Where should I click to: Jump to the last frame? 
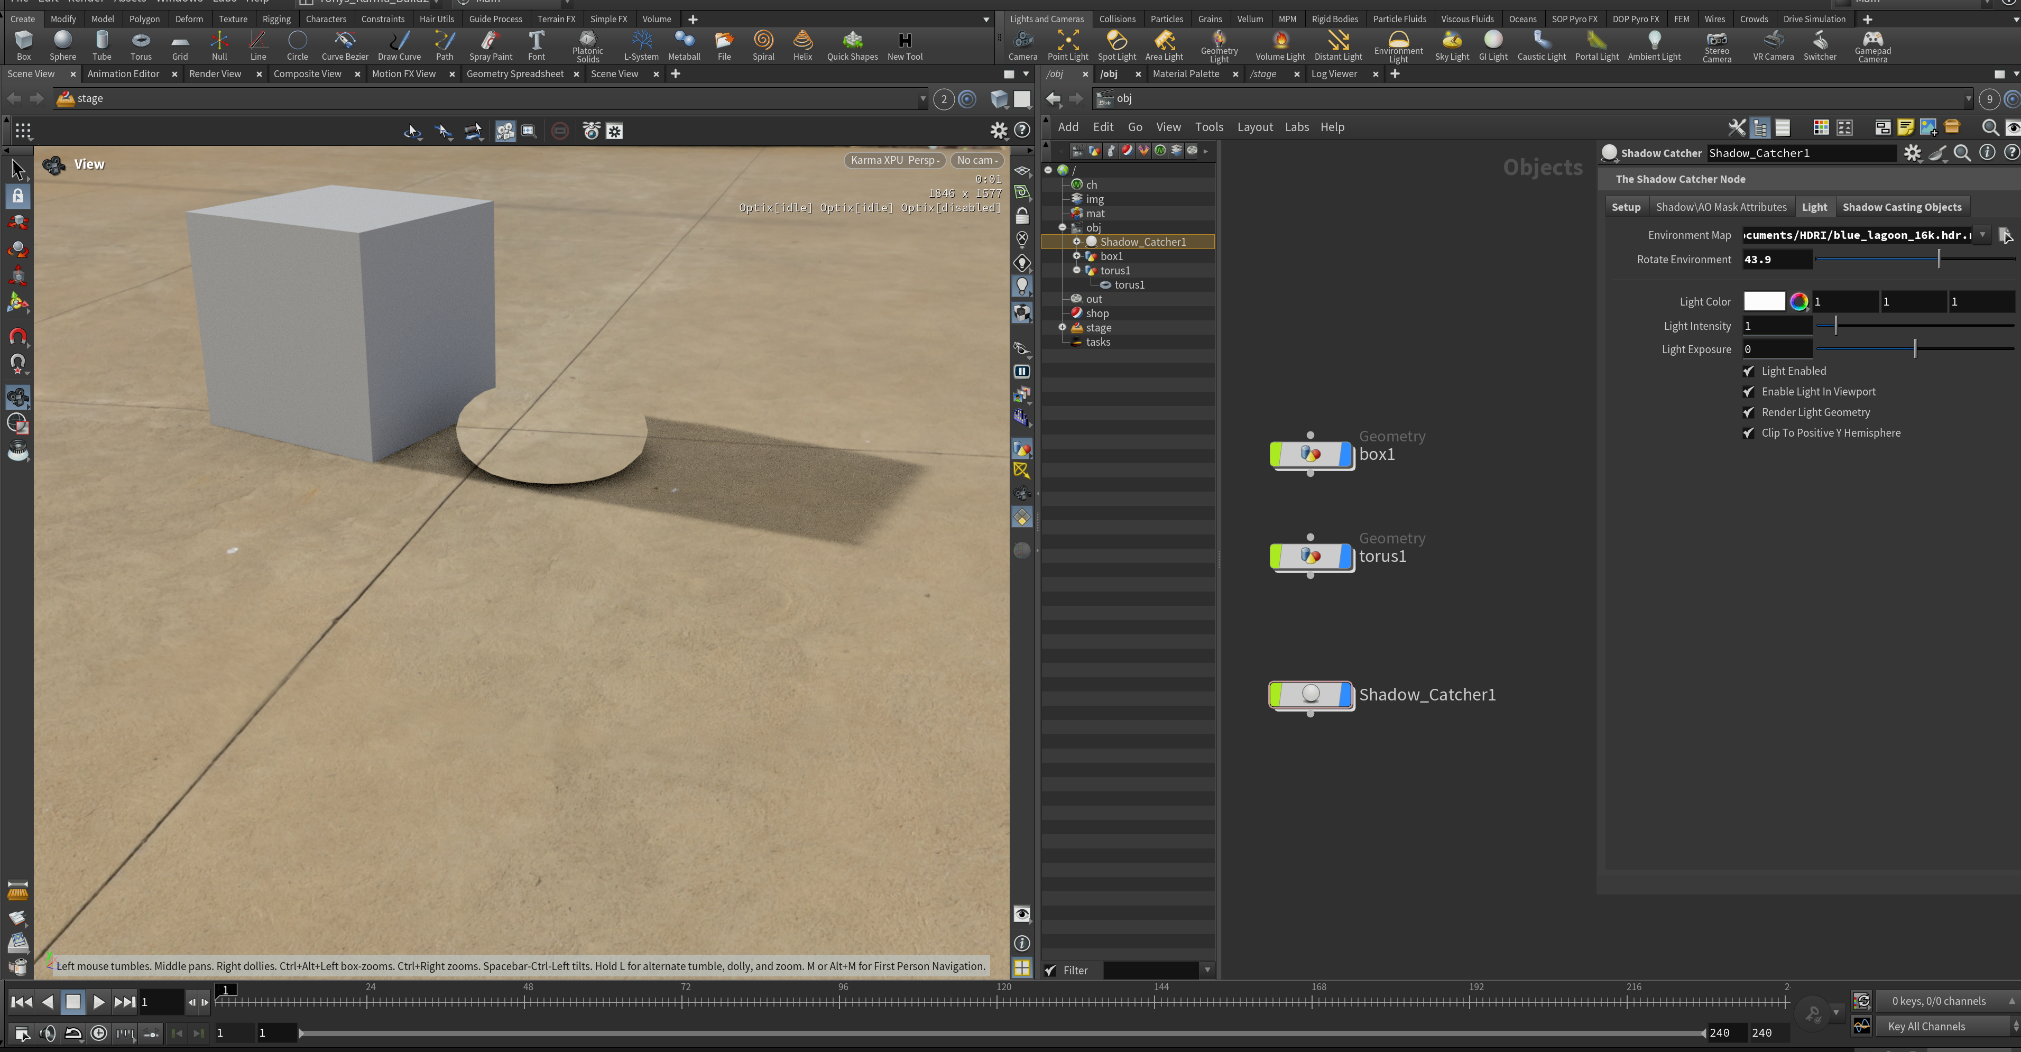125,1002
